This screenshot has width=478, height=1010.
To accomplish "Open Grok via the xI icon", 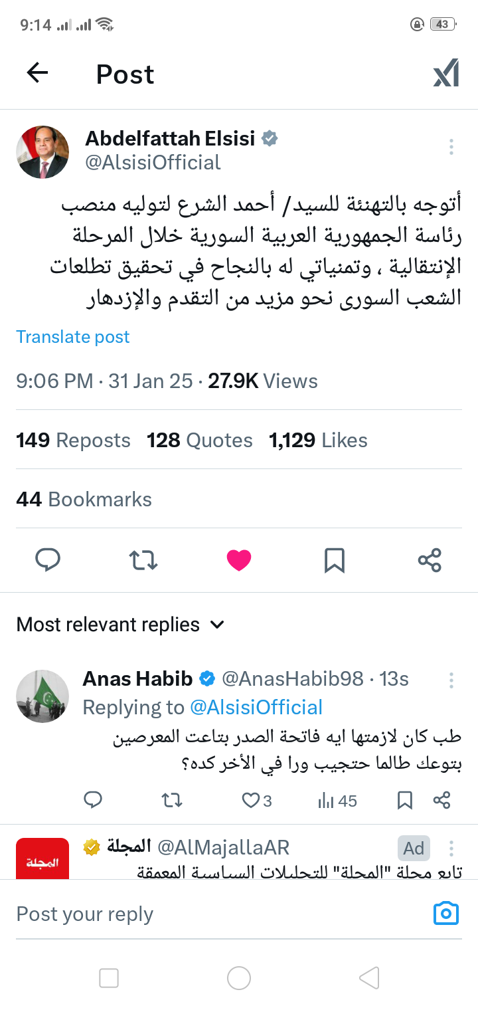I will click(x=445, y=73).
